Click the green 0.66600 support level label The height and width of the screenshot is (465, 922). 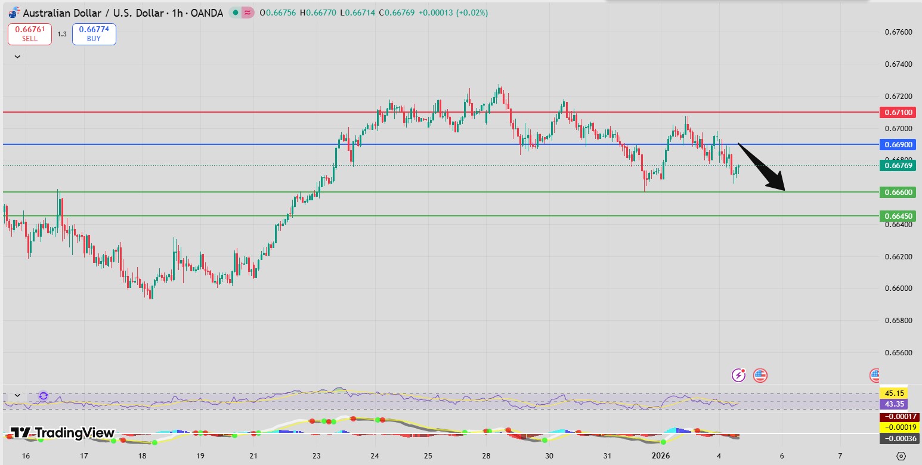(898, 192)
